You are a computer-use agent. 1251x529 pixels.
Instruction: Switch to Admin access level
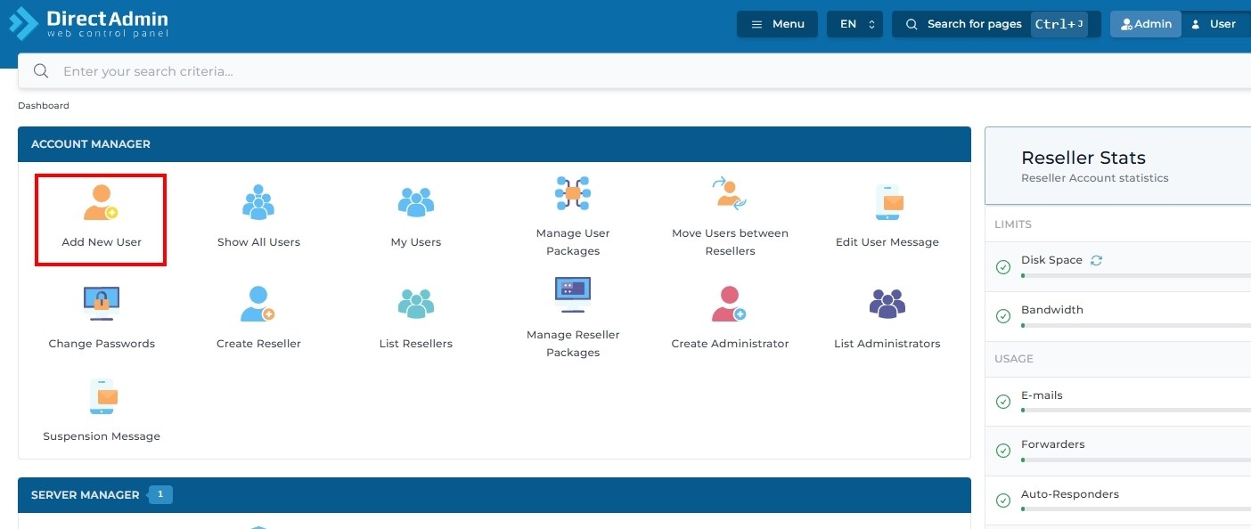pos(1145,24)
